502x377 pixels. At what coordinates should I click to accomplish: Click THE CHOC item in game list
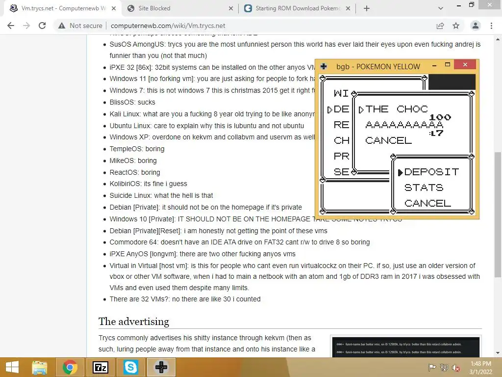click(396, 109)
